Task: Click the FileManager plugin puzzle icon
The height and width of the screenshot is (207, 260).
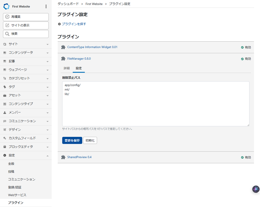Action: (x=63, y=59)
